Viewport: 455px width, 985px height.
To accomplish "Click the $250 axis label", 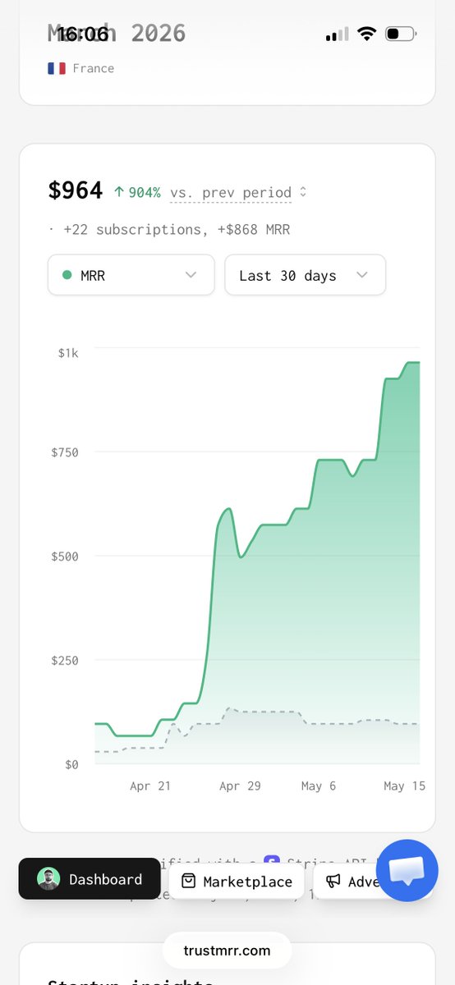I will tap(65, 660).
